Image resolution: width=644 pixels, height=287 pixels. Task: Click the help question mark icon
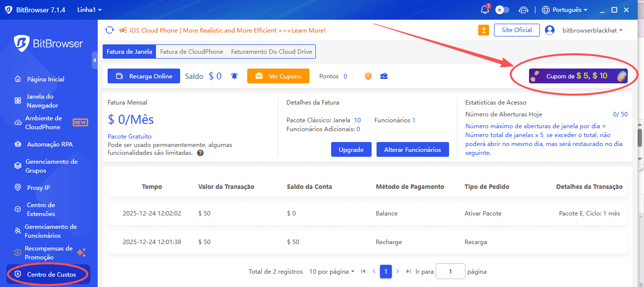(200, 153)
